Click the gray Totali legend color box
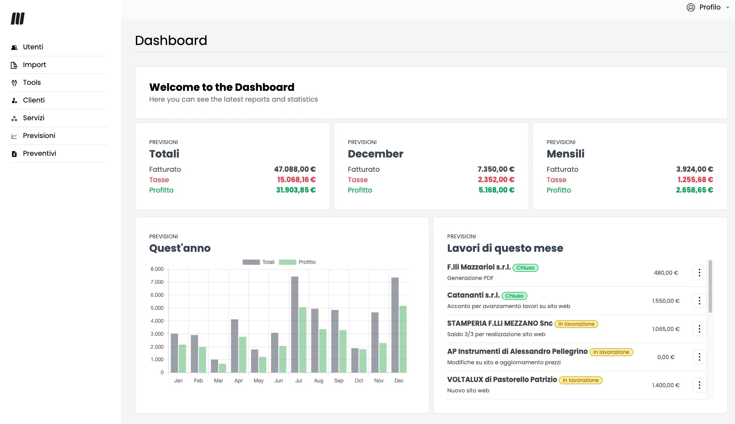Viewport: 735px width, 424px height. (x=251, y=262)
